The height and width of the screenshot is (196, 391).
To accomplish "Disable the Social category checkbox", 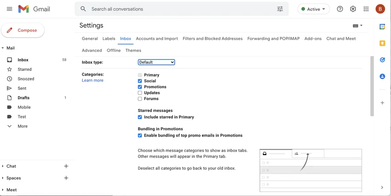I will [140, 81].
